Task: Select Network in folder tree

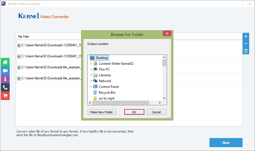Action: pyautogui.click(x=105, y=81)
